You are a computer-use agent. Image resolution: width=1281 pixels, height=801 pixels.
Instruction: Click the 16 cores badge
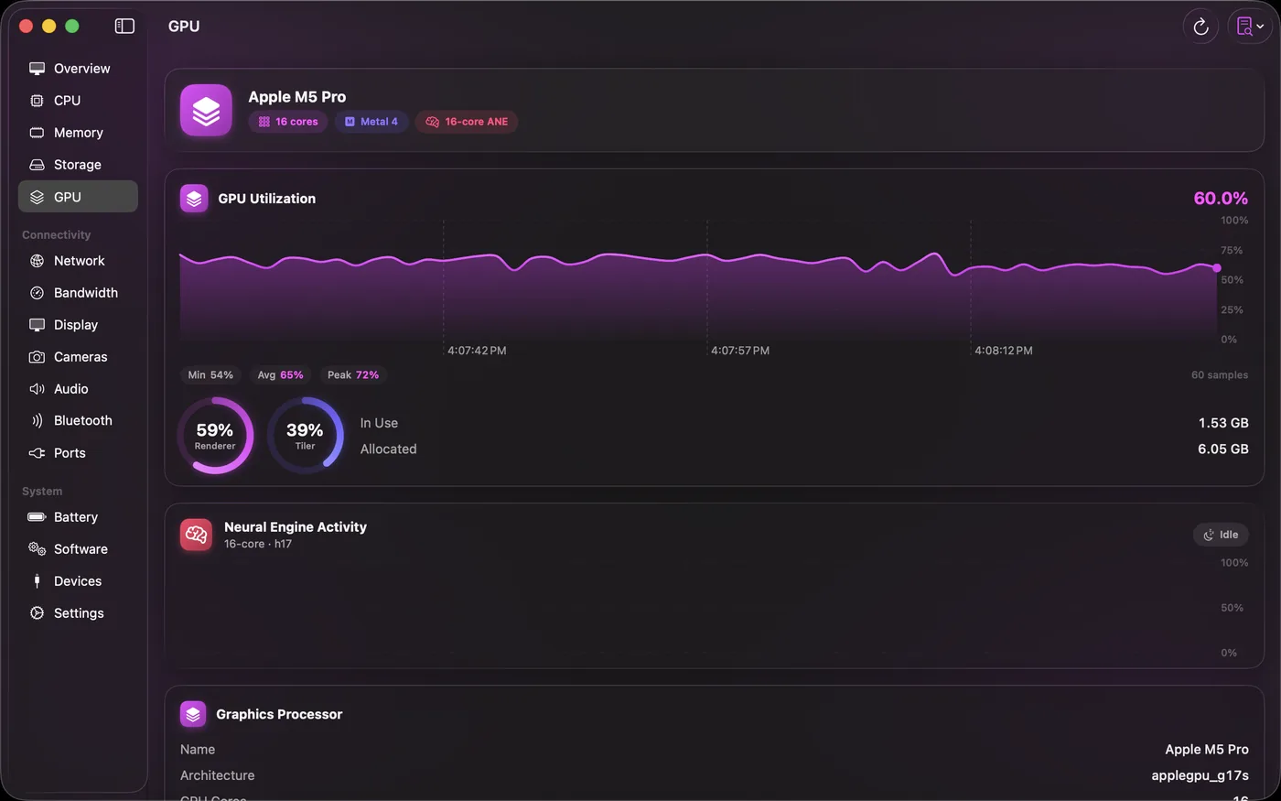click(288, 122)
